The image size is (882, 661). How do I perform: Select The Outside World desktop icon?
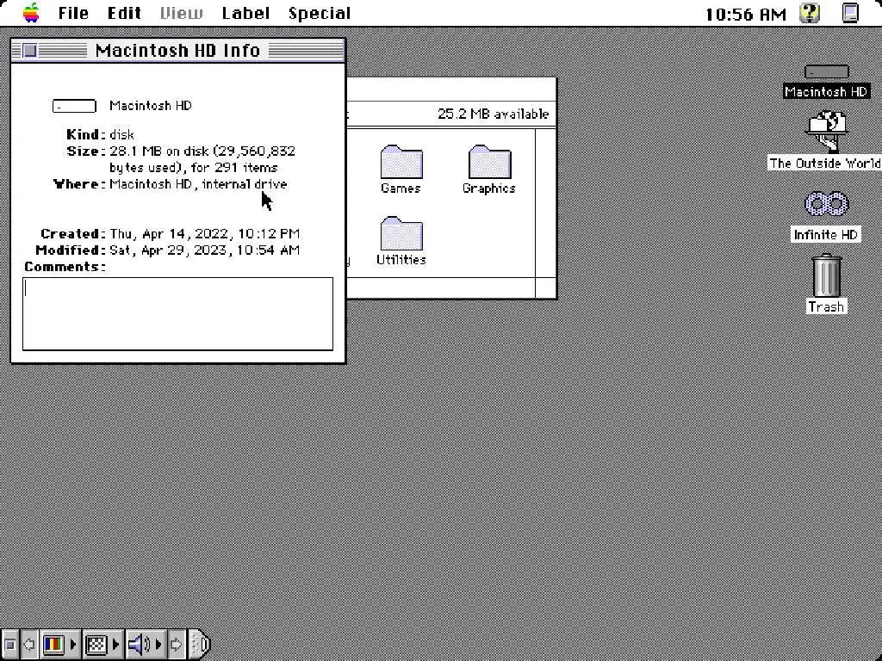click(x=826, y=132)
